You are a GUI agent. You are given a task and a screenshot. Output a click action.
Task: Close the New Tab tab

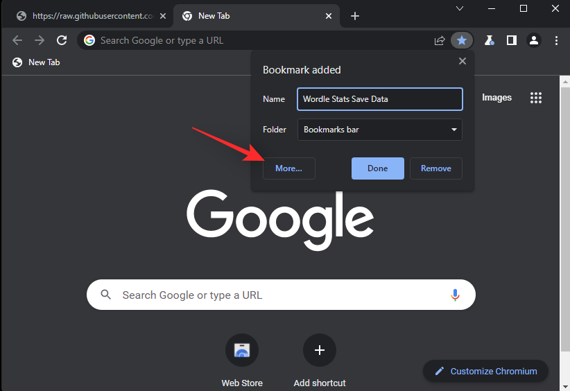click(x=328, y=16)
